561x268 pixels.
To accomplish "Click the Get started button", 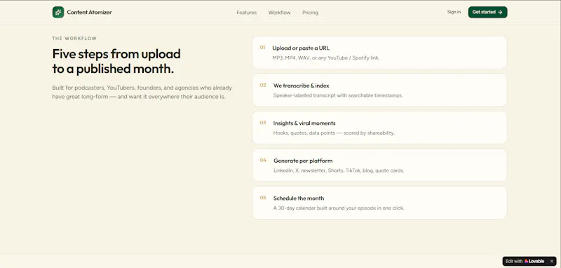I will pyautogui.click(x=487, y=12).
